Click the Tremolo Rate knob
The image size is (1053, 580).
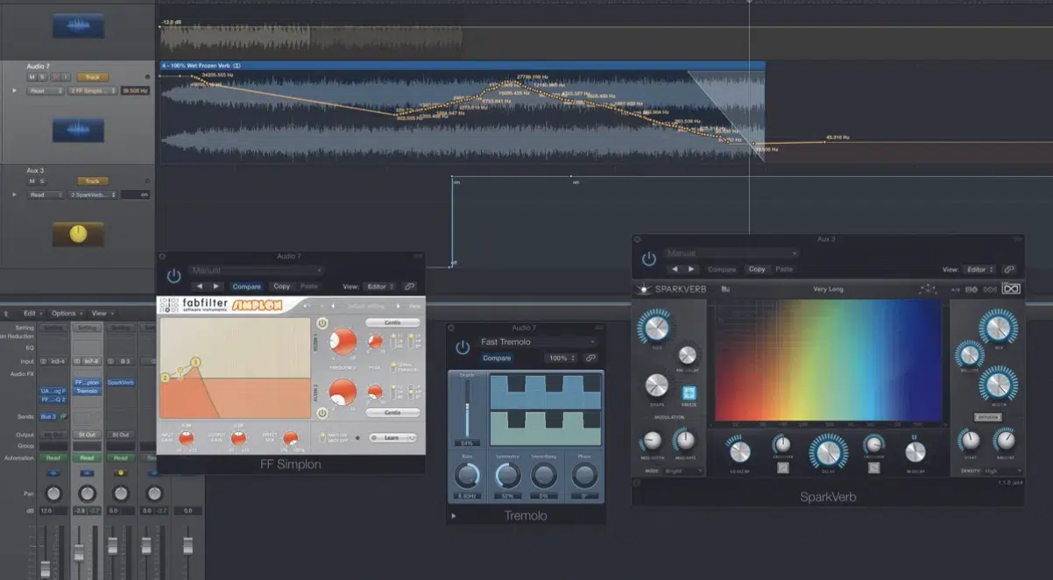click(x=466, y=476)
